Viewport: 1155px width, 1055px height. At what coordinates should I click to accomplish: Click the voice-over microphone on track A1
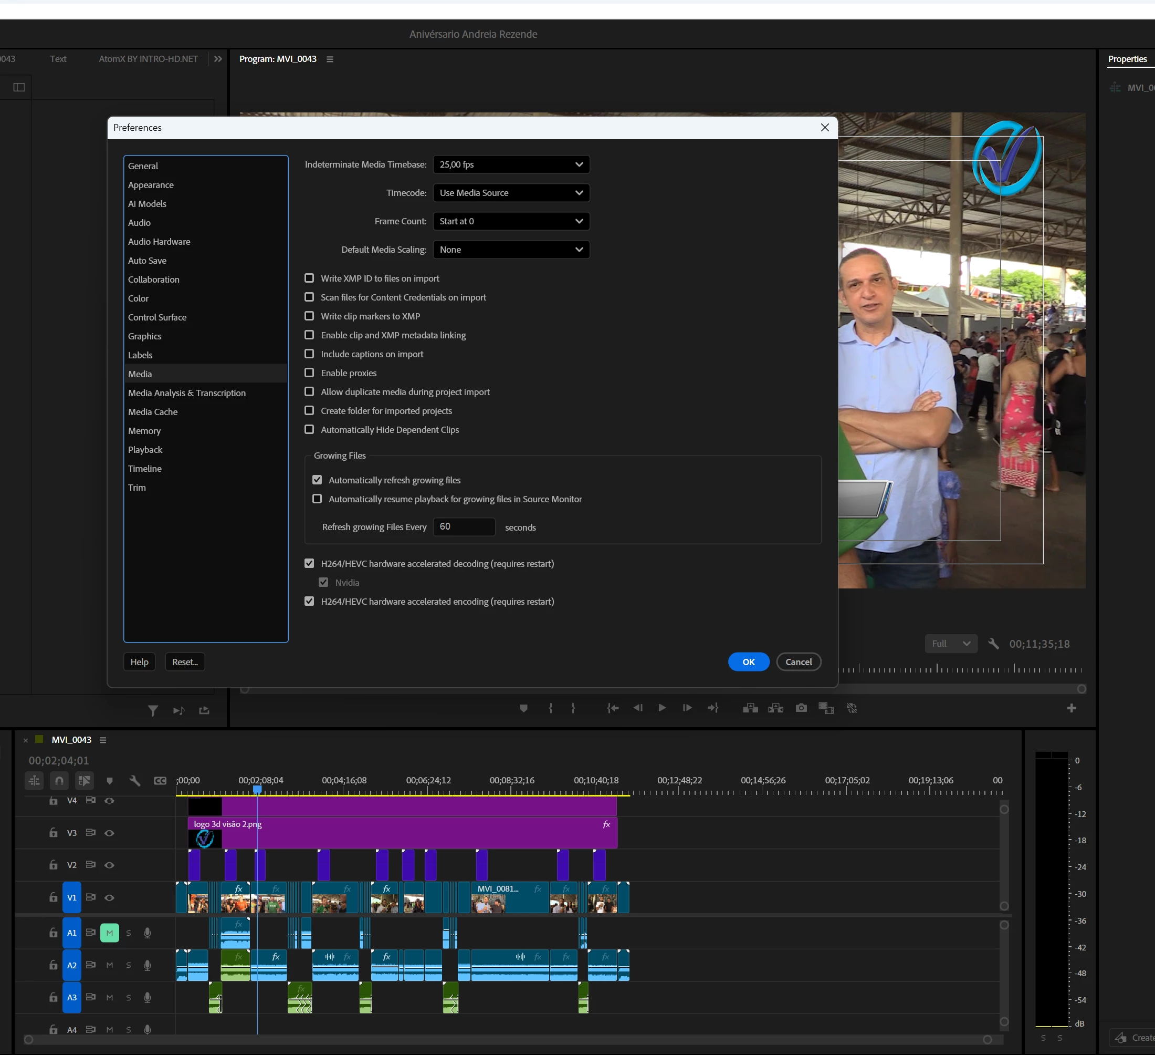point(147,933)
